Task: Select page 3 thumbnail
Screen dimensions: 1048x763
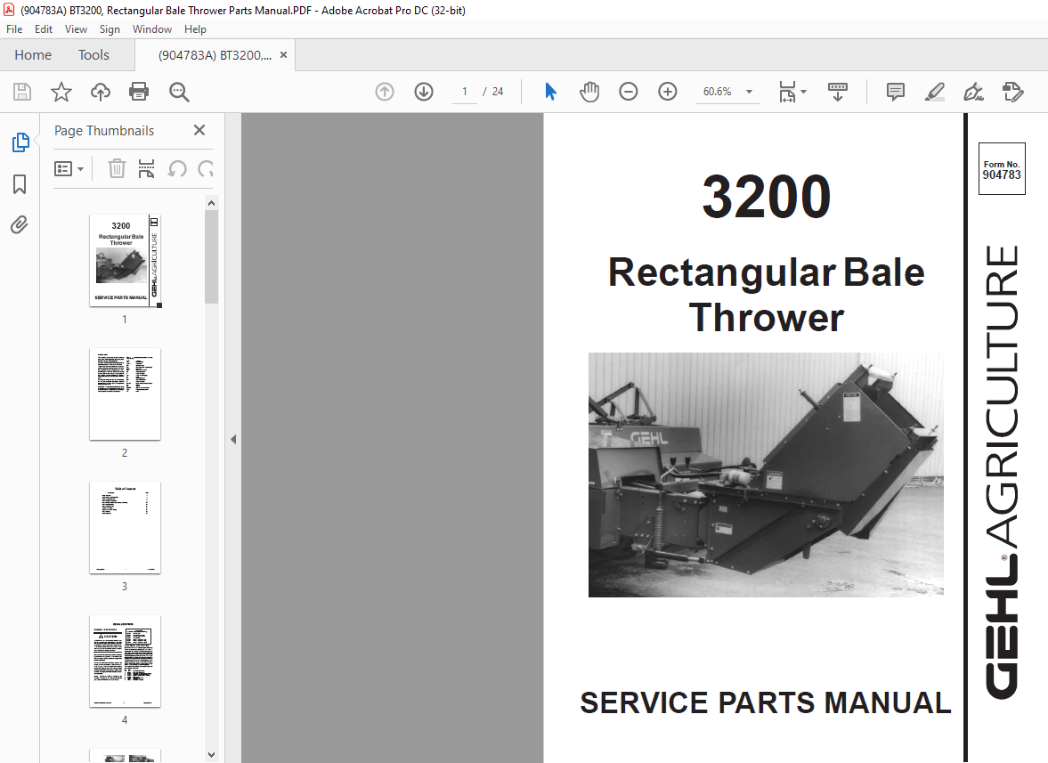Action: 125,528
